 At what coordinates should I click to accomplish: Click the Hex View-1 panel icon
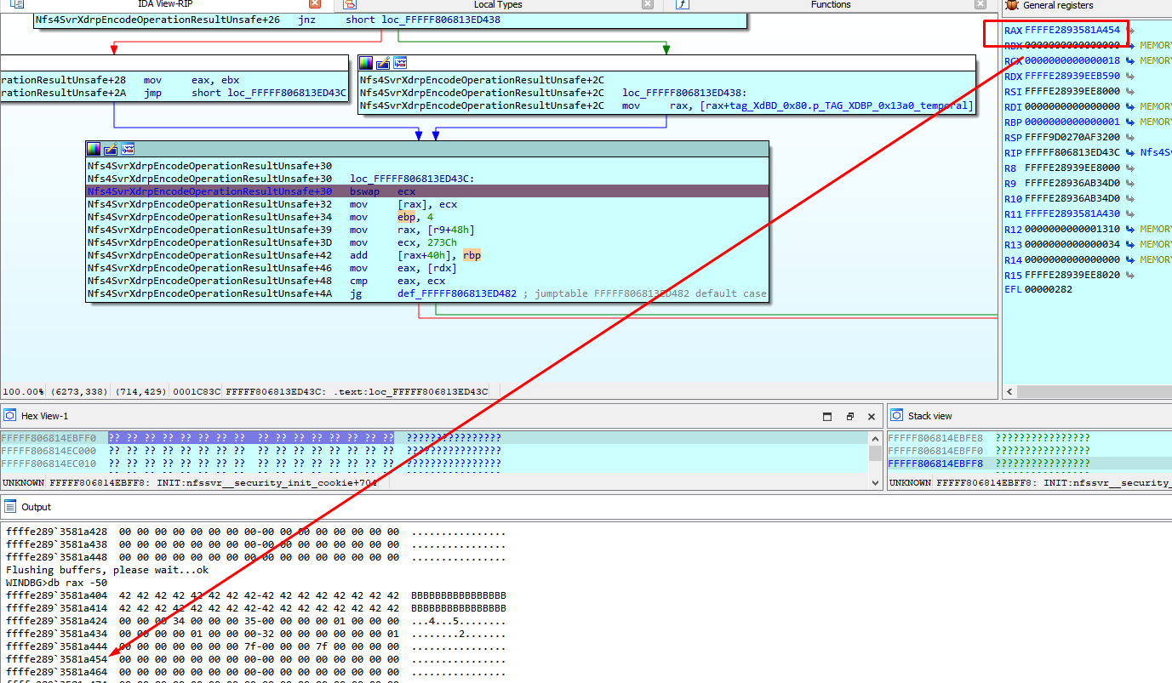pyautogui.click(x=9, y=416)
